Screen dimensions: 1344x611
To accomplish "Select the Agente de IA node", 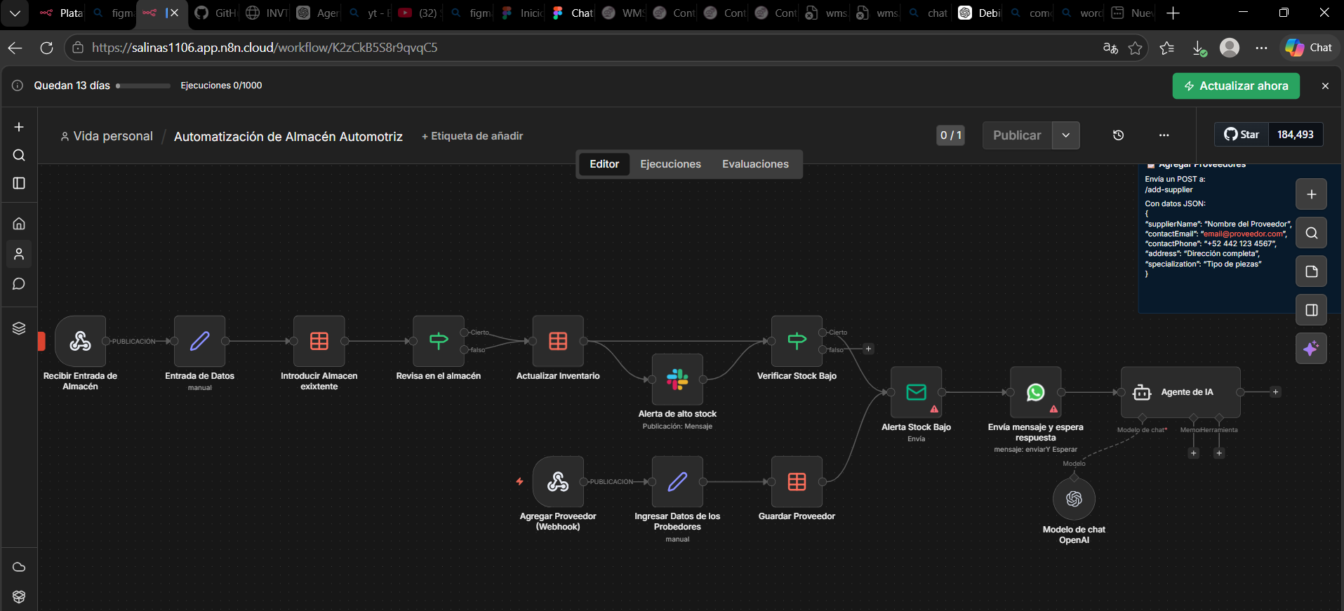I will point(1180,392).
